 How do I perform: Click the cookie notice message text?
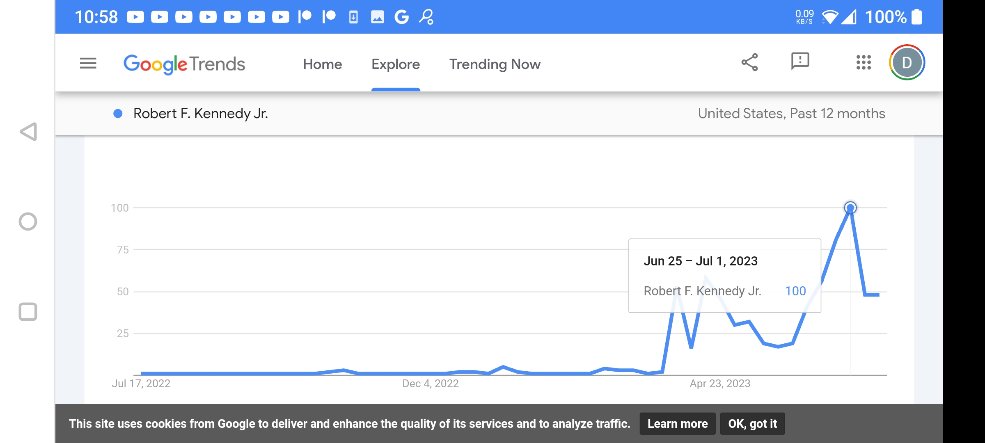pos(349,424)
